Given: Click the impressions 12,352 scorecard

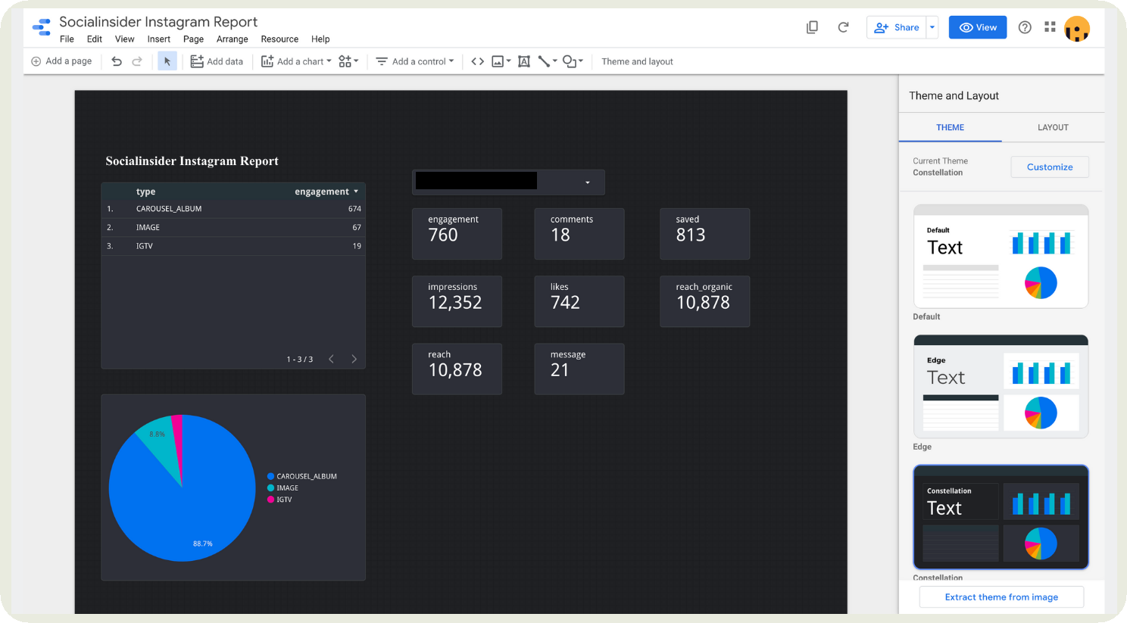Looking at the screenshot, I should [457, 301].
